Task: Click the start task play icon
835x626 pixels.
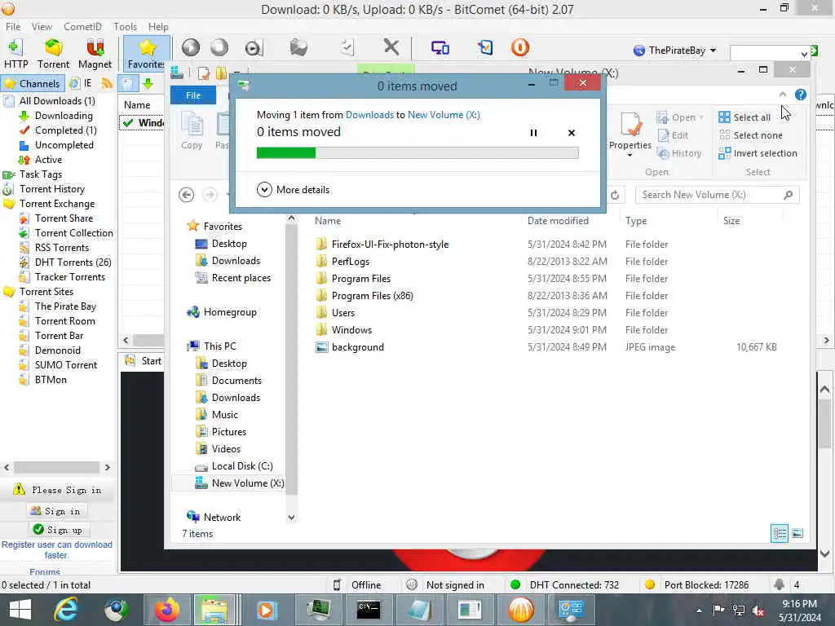Action: click(191, 47)
